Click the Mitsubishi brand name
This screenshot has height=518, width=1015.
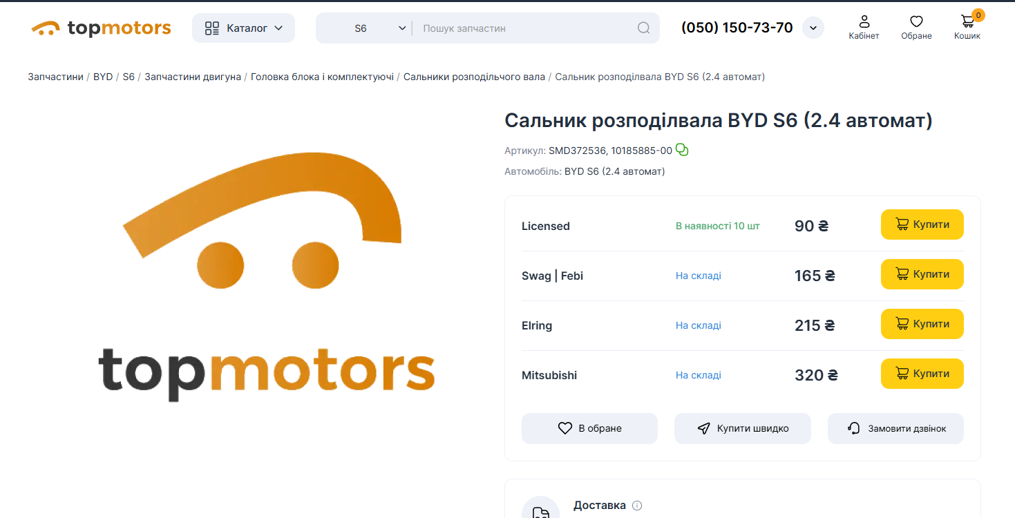[x=549, y=375]
